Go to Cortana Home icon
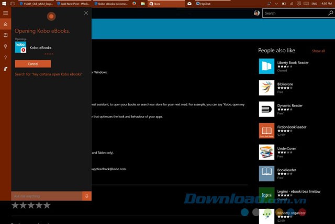The height and width of the screenshot is (224, 335). point(5,25)
